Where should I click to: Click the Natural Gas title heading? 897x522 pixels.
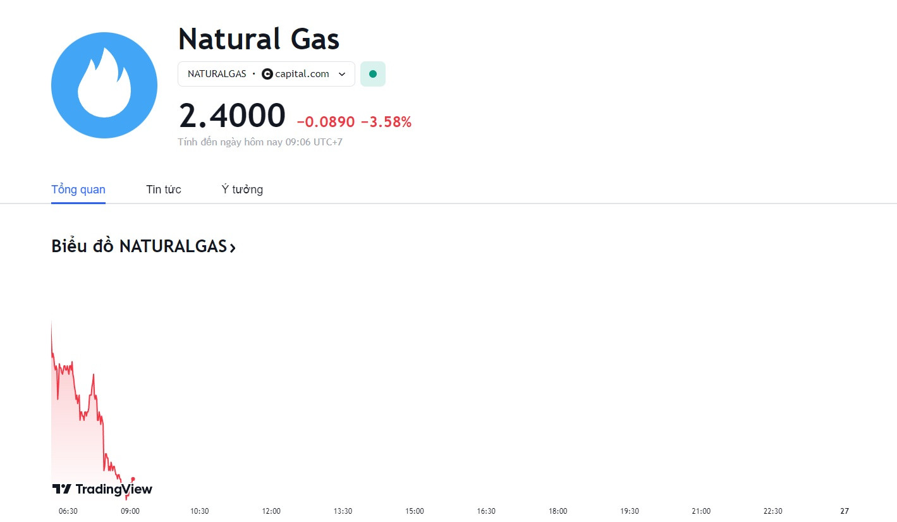coord(259,39)
